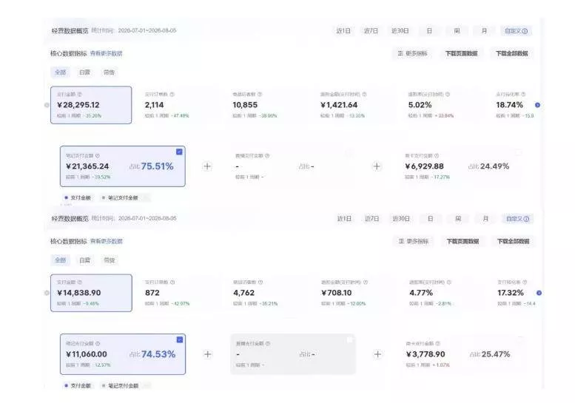This screenshot has width=575, height=403.
Task: Open 自定义 date range in first overview panel
Action: [x=516, y=31]
